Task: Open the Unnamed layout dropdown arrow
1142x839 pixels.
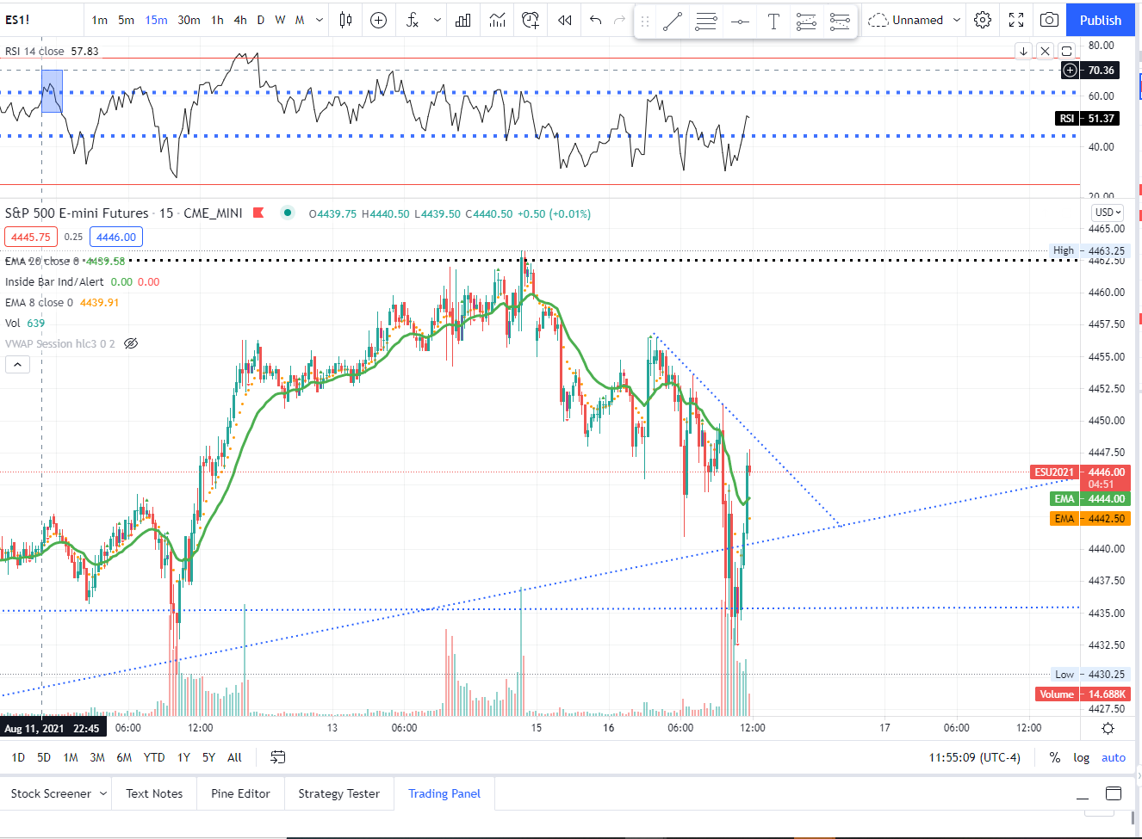Action: pyautogui.click(x=957, y=20)
